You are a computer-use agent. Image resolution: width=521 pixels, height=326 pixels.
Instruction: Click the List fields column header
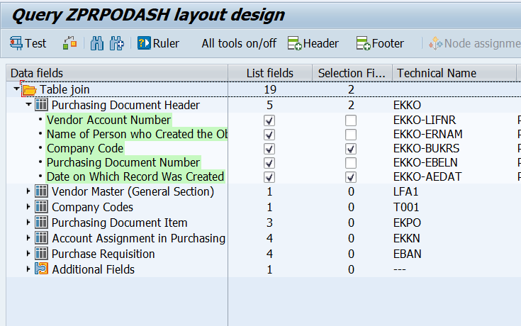[269, 73]
